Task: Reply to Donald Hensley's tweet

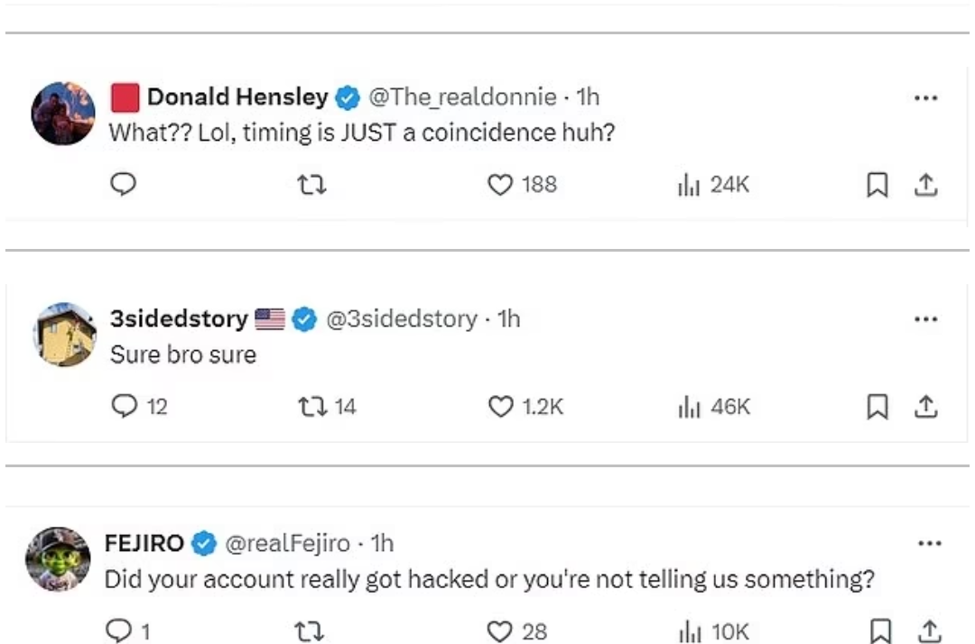Action: tap(123, 184)
